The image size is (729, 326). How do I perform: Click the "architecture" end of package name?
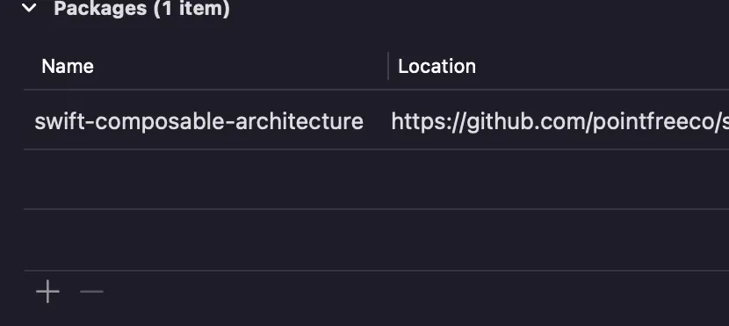300,121
